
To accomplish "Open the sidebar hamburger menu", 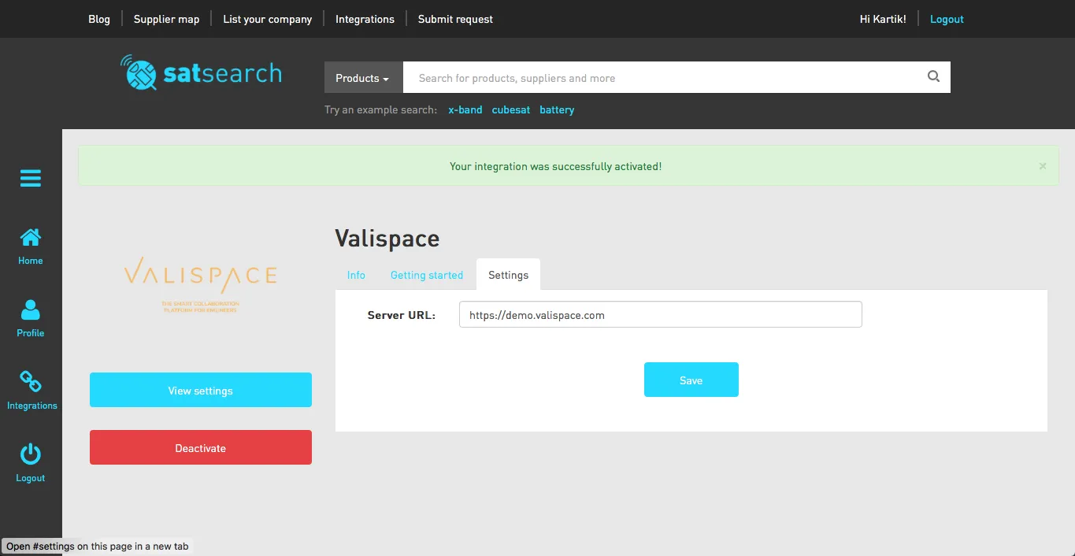I will click(x=30, y=178).
